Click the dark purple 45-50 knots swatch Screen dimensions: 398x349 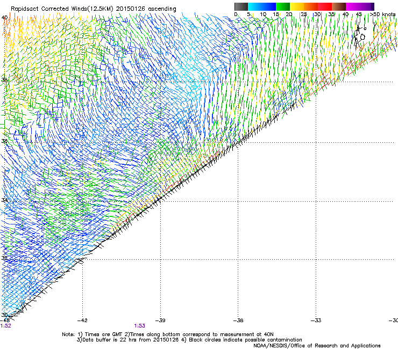pos(367,6)
